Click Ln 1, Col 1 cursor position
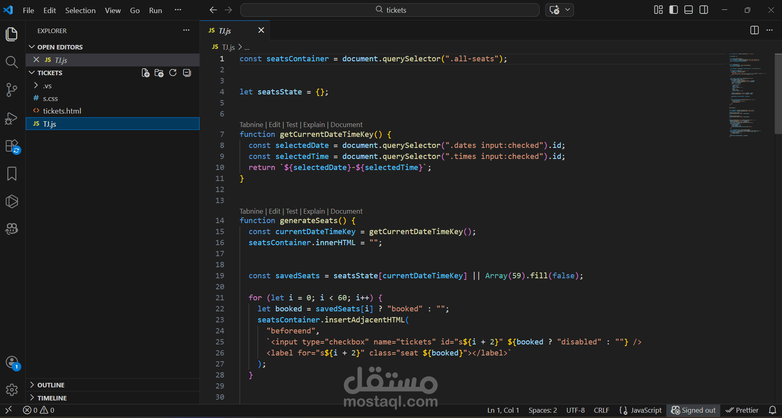The width and height of the screenshot is (782, 418). point(503,410)
